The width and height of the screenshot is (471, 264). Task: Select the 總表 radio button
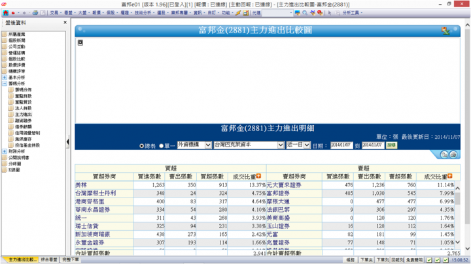[141, 146]
